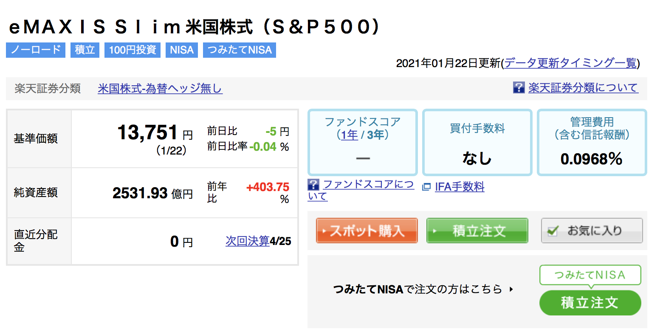Click the checkmark icon on お気に入り button

click(x=553, y=231)
